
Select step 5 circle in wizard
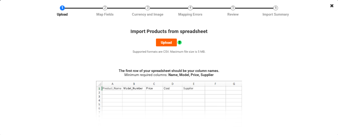tap(233, 8)
